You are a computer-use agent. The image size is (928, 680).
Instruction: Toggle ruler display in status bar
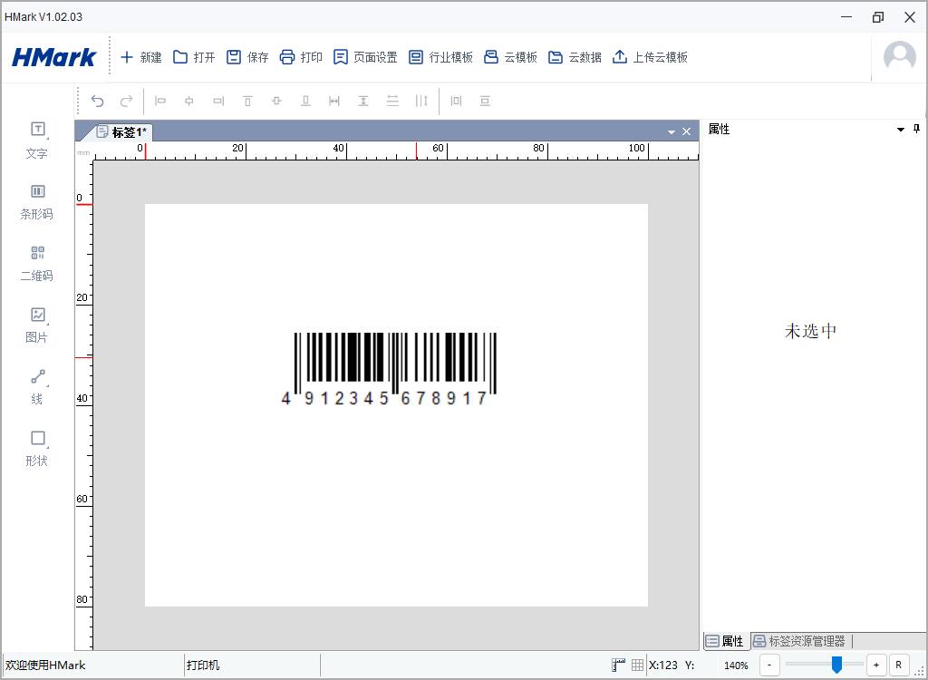pos(618,665)
